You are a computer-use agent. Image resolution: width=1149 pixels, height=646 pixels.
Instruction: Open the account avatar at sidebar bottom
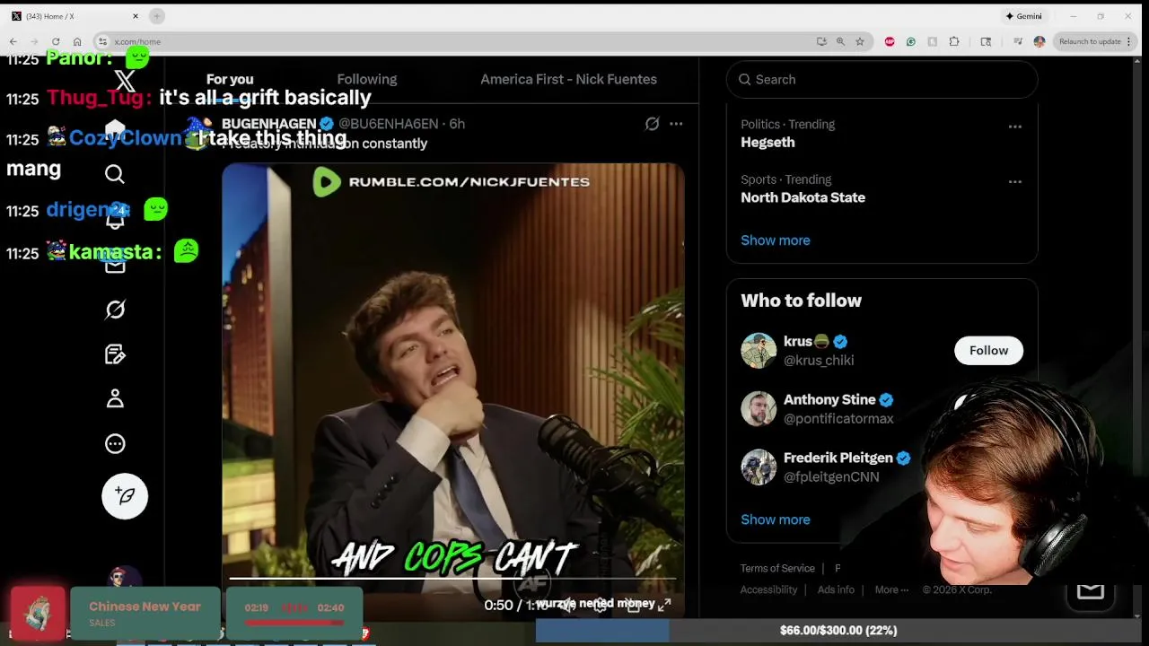point(125,579)
